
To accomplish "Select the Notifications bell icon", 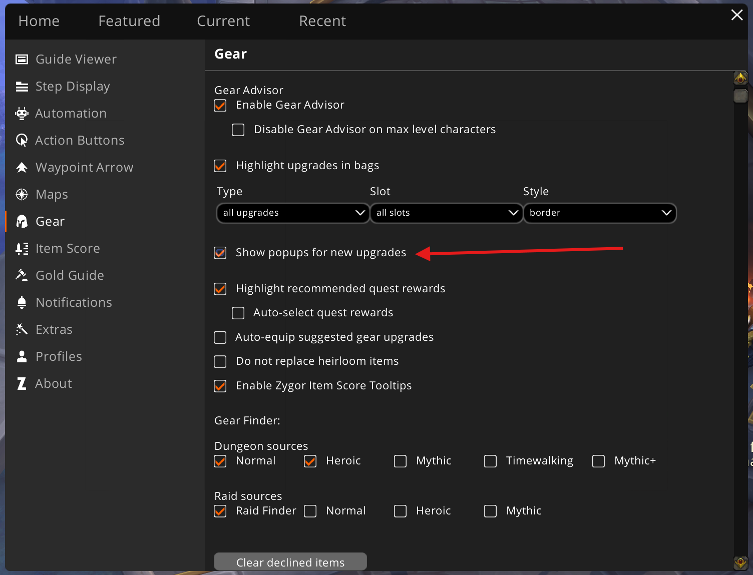I will point(22,302).
